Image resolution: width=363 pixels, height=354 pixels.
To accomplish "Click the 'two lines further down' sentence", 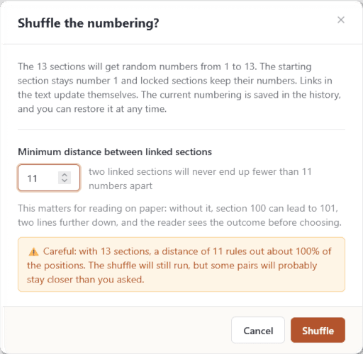I will [x=179, y=222].
